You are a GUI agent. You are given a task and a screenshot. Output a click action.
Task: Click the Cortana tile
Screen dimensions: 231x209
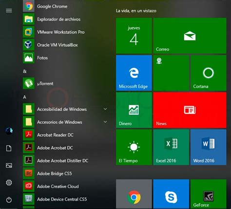209,73
